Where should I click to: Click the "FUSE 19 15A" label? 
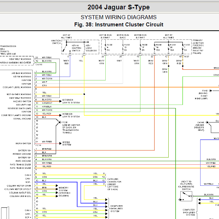point(159,47)
